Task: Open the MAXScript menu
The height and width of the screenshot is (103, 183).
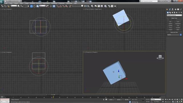Action: pyautogui.click(x=69, y=3)
